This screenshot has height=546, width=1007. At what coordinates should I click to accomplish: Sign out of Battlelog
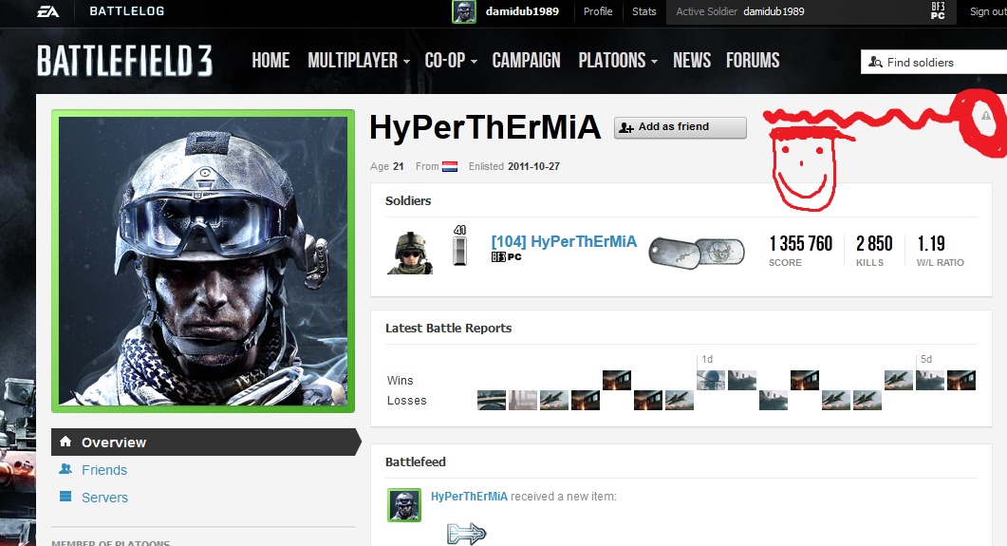(x=988, y=11)
